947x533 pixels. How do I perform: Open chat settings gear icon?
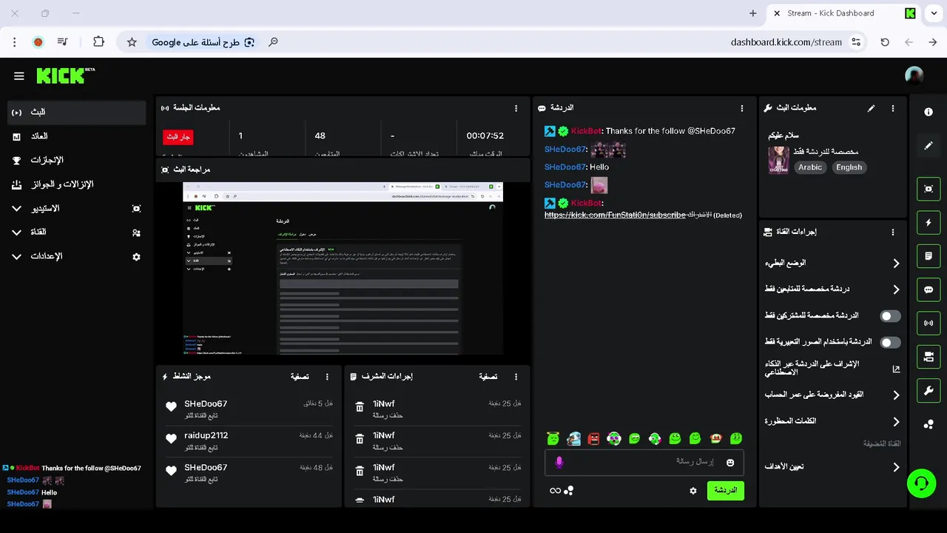[693, 491]
